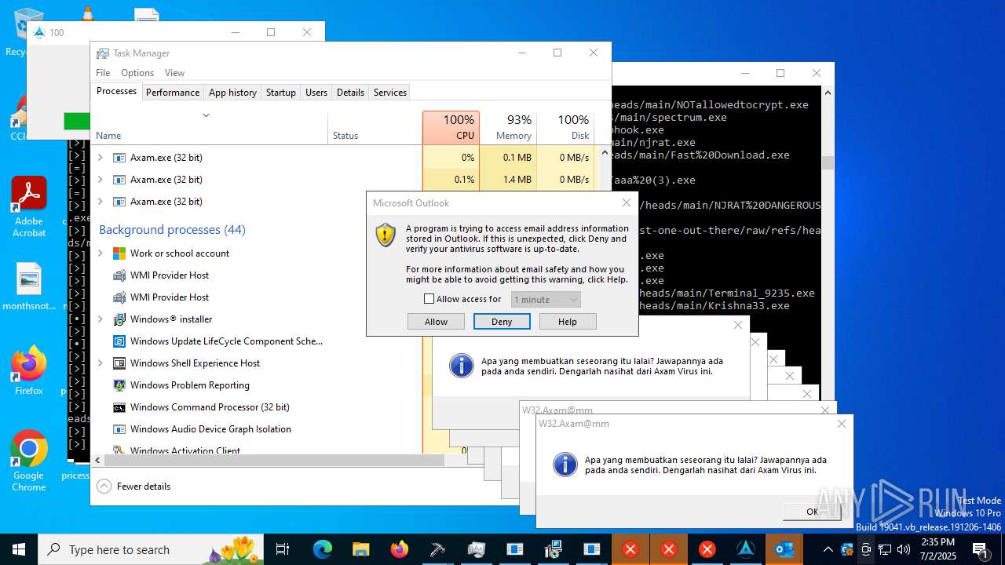This screenshot has height=565, width=1005.
Task: Check the Allow access for checkbox
Action: 429,299
